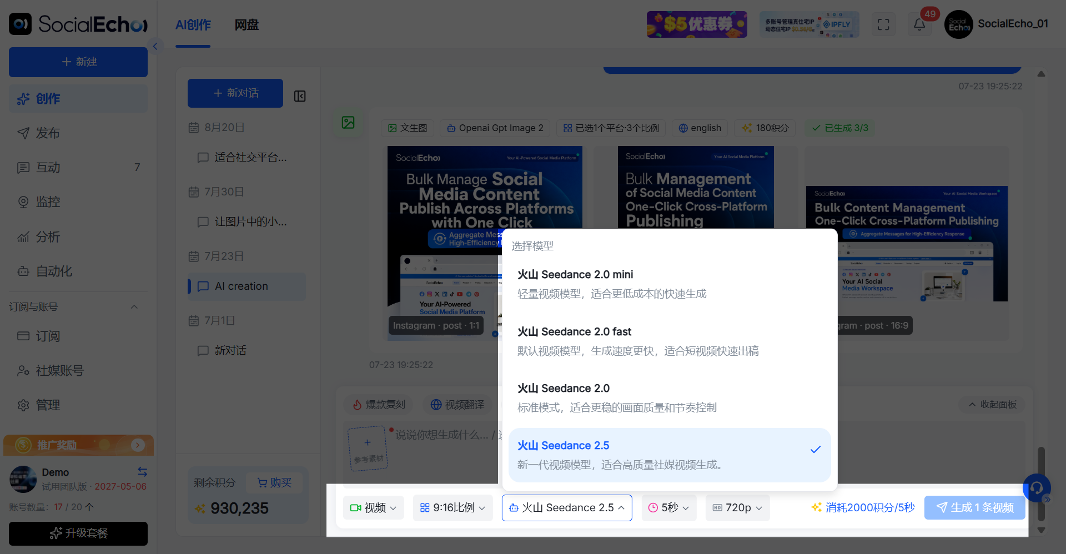Viewport: 1066px width, 554px height.
Task: Click the promotion reward arrow icon
Action: pos(138,445)
